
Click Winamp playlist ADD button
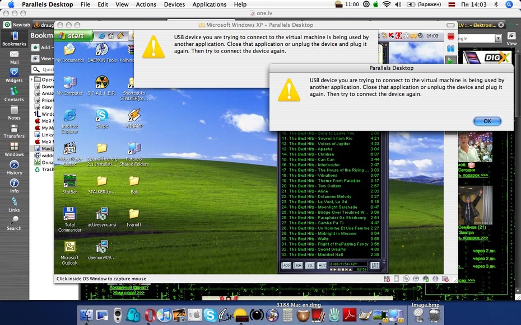coord(286,266)
